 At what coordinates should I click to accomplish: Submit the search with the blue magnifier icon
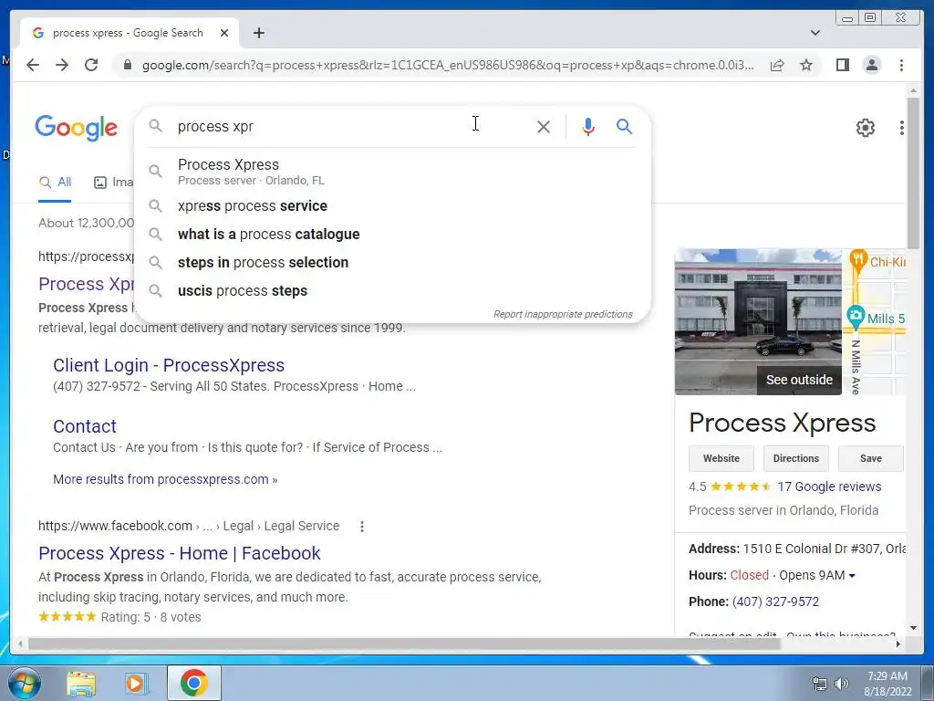624,126
